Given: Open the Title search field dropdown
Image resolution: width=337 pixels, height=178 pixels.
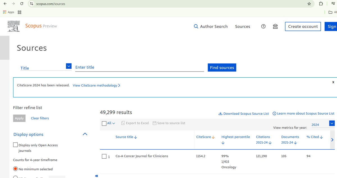Looking at the screenshot, I should click(x=69, y=66).
